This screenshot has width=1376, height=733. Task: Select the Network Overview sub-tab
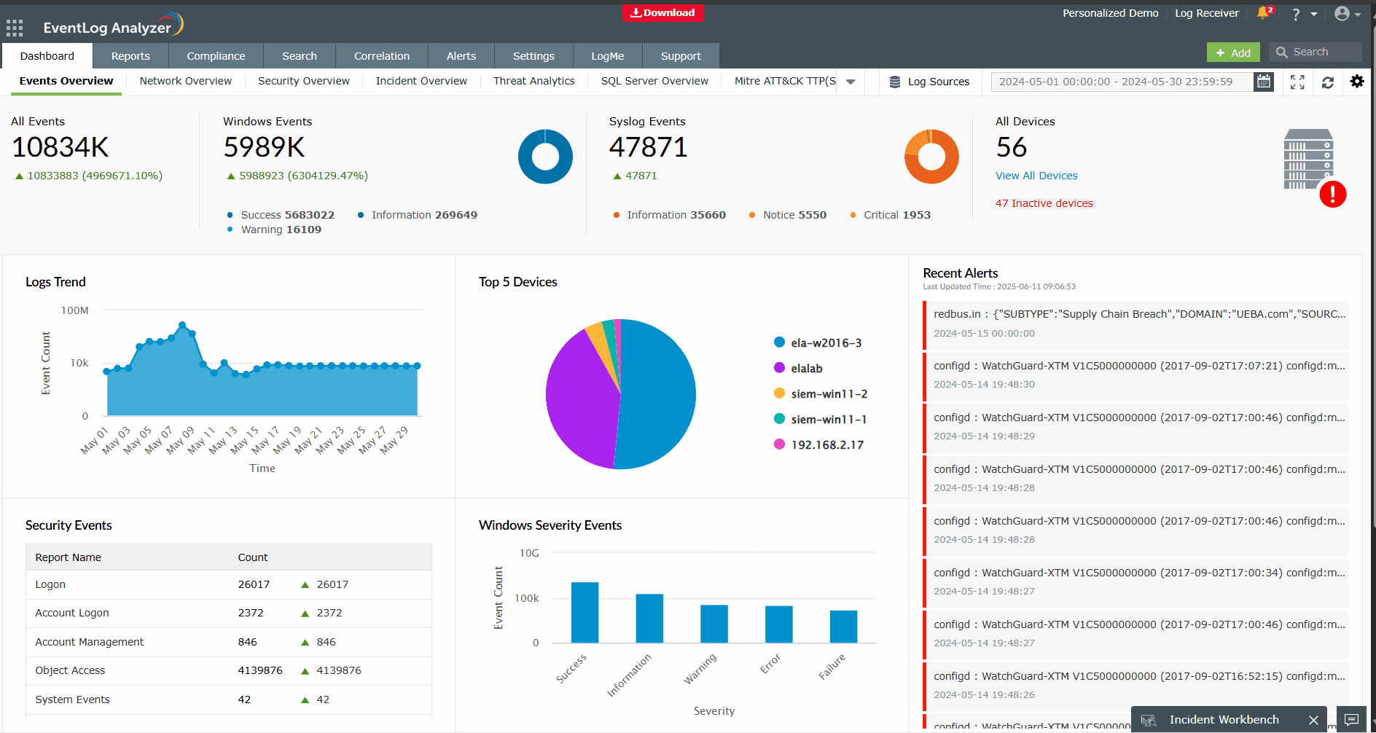(186, 81)
